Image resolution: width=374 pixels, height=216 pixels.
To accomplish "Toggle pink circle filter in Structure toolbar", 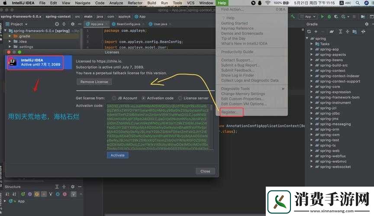I will 64,194.
